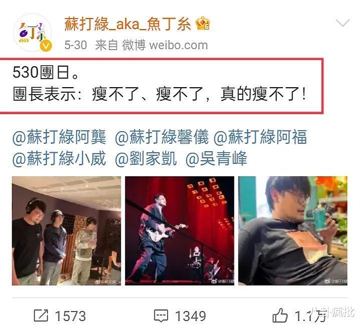The image size is (360, 325).
Task: Open mention @蘇打綠阿福
Action: (x=260, y=137)
